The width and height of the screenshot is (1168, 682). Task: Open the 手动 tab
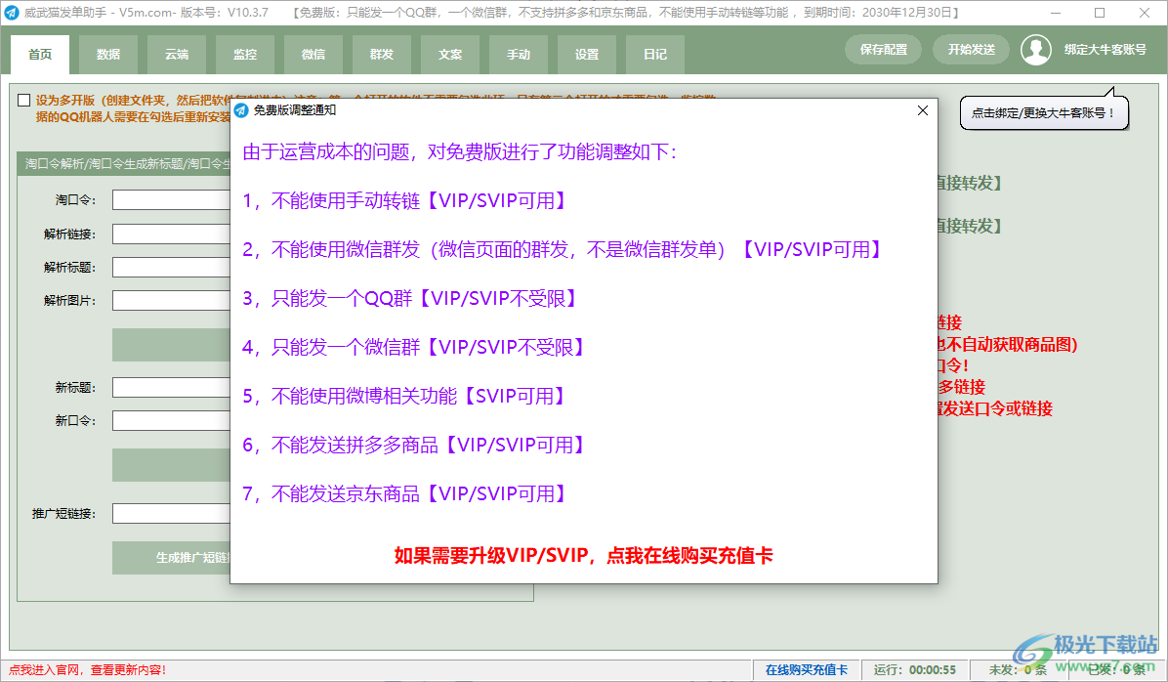pyautogui.click(x=519, y=55)
